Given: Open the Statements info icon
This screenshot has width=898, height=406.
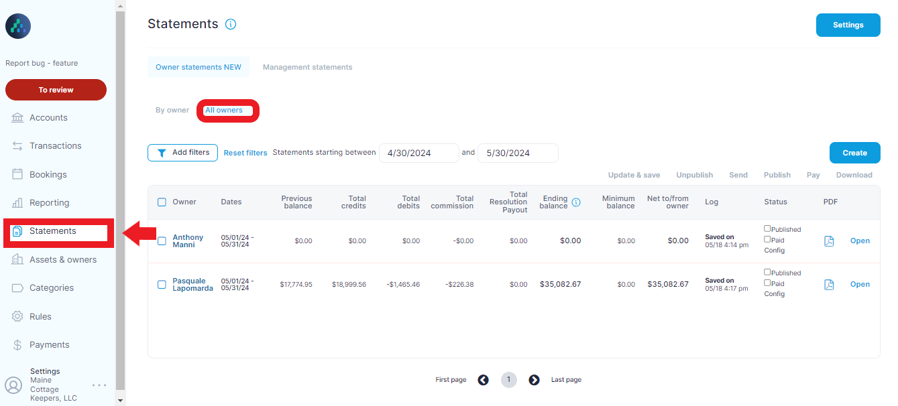Looking at the screenshot, I should pyautogui.click(x=231, y=24).
